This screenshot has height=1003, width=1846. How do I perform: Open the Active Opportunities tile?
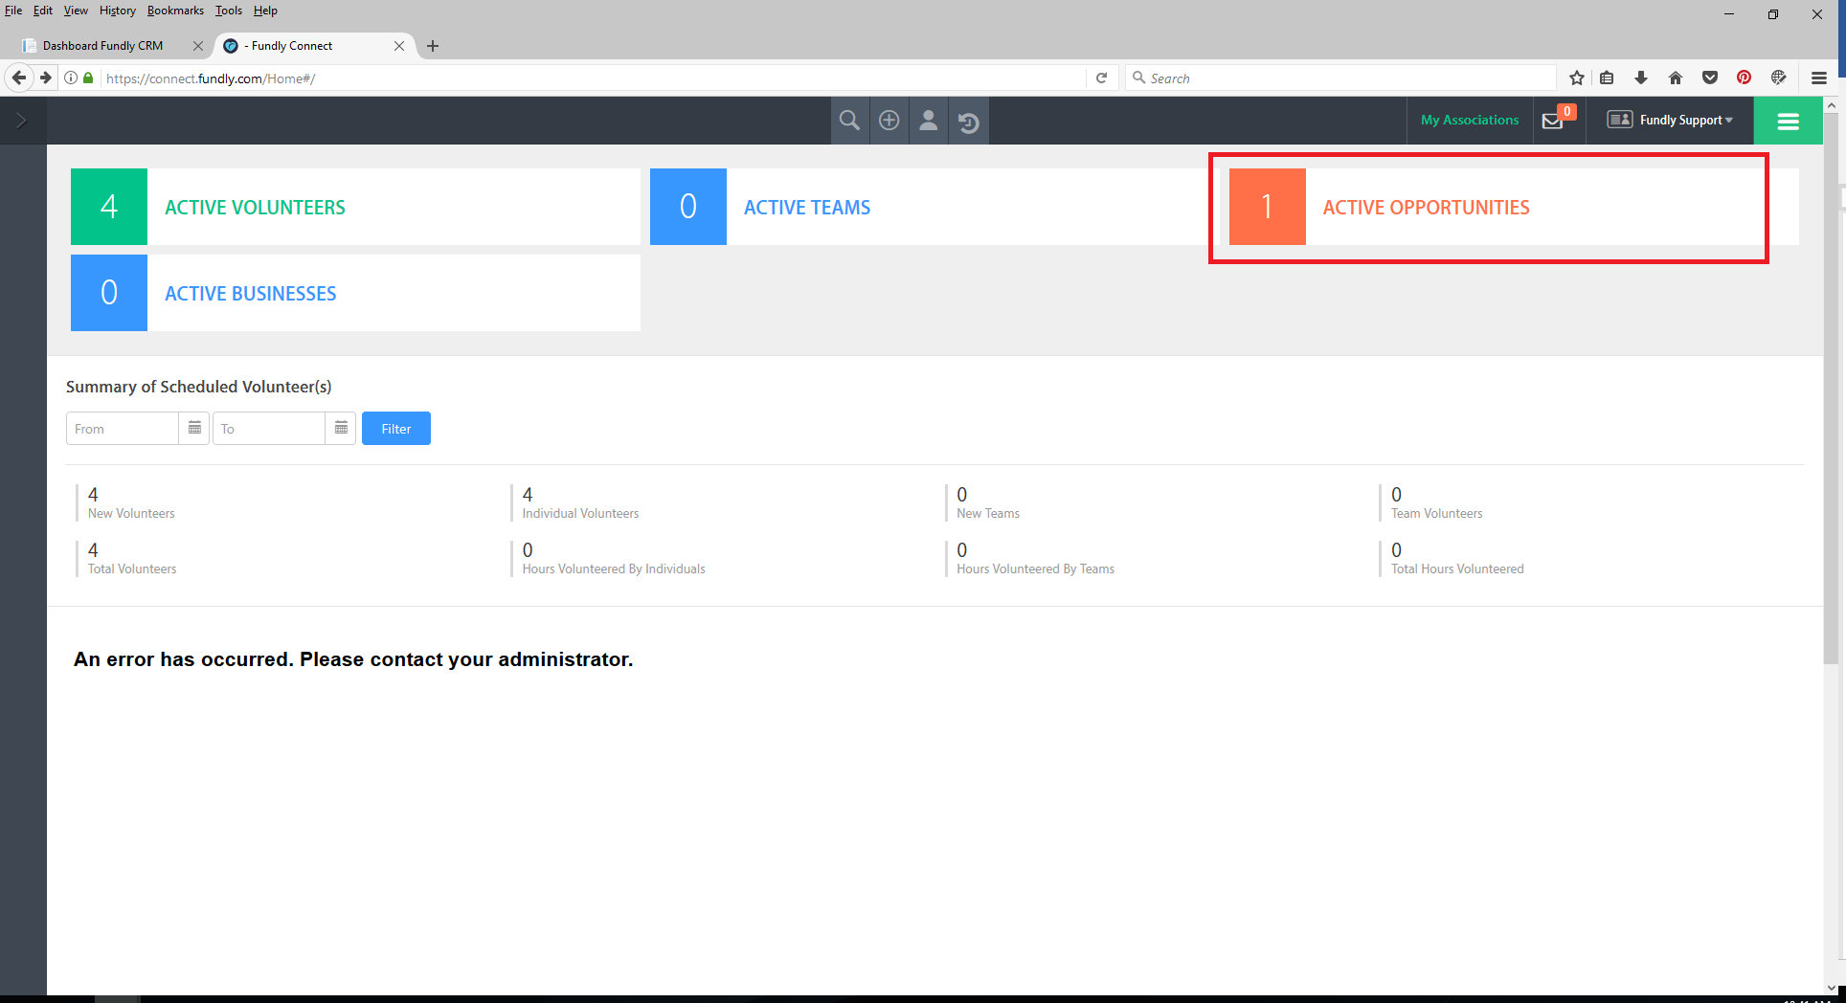click(x=1425, y=208)
